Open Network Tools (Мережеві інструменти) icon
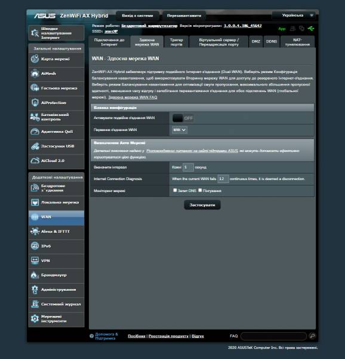The width and height of the screenshot is (345, 359). point(35,319)
